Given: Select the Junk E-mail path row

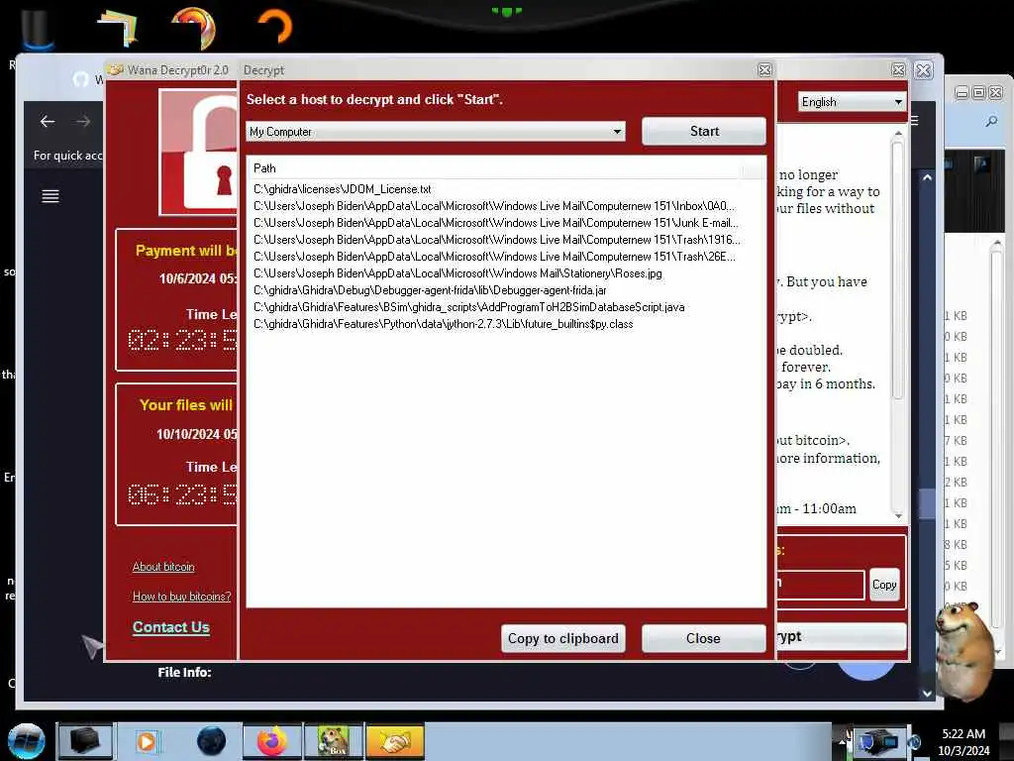Looking at the screenshot, I should point(496,223).
